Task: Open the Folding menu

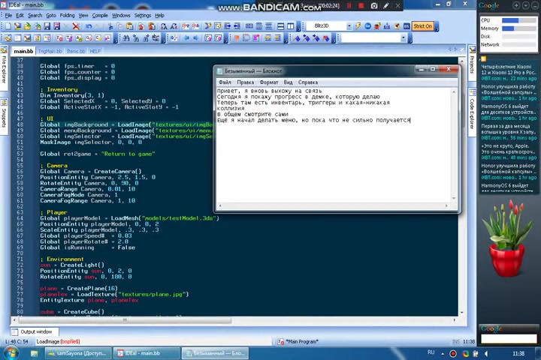Action: [67, 15]
